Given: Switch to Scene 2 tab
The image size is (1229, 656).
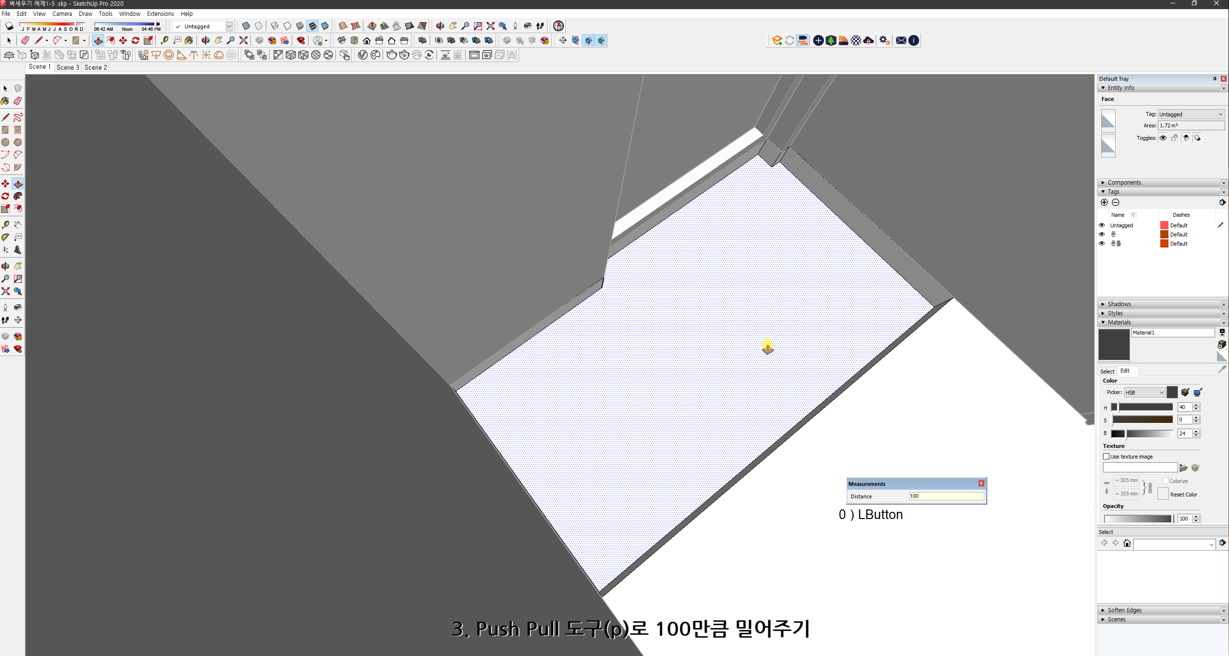Looking at the screenshot, I should tap(96, 67).
